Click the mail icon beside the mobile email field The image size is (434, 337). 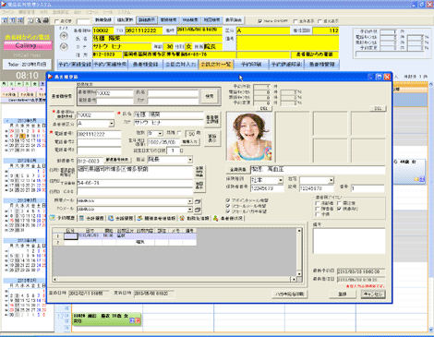pos(198,201)
